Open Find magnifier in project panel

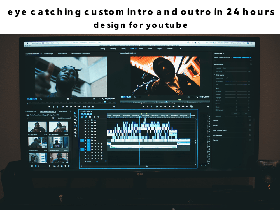click(x=58, y=166)
